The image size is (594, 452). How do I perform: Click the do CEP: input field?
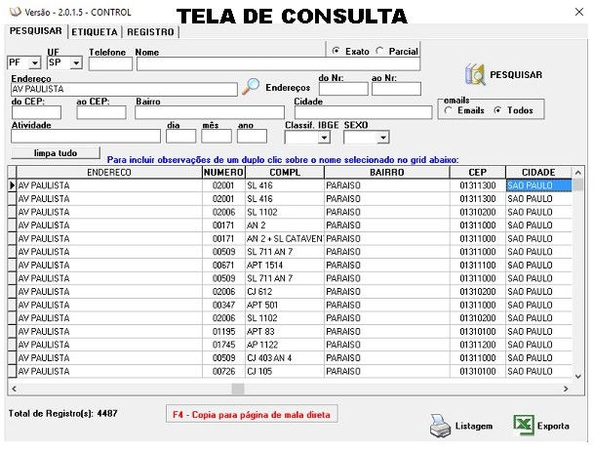[x=36, y=112]
